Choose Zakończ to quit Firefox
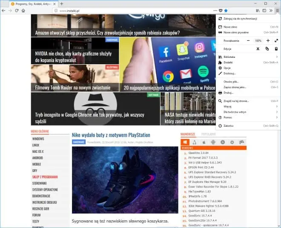This screenshot has width=281, height=228. point(248,126)
